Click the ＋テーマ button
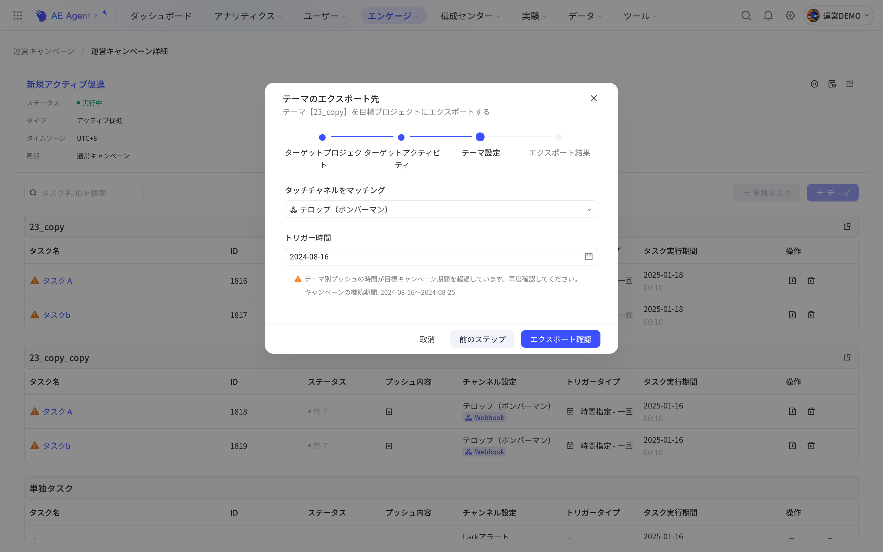The height and width of the screenshot is (552, 883). tap(832, 193)
